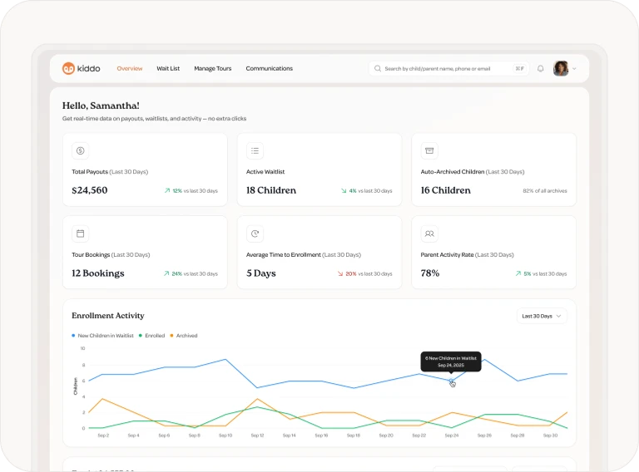Click the 5 Days enrollment value
Screen dimensions: 639x472
260,273
